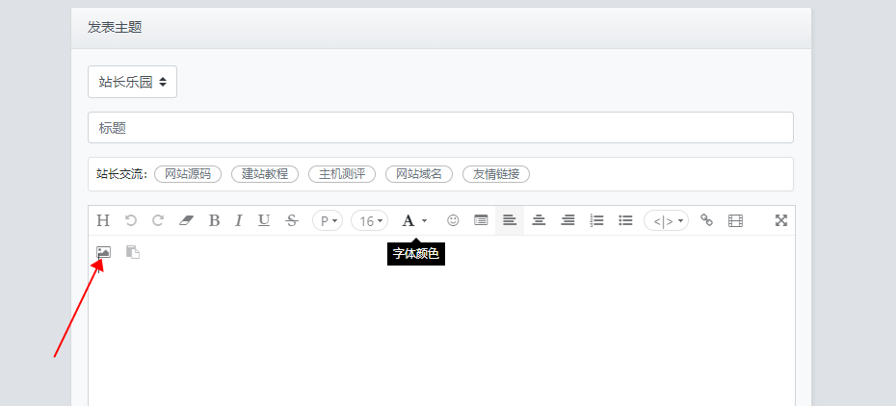The image size is (896, 406).
Task: Open font color dropdown arrow
Action: pos(424,221)
